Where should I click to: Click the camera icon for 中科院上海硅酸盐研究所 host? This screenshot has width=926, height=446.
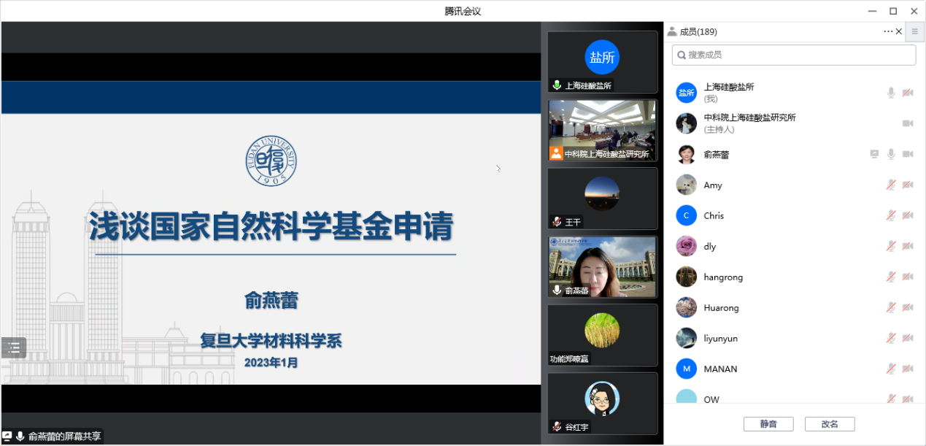click(x=908, y=123)
